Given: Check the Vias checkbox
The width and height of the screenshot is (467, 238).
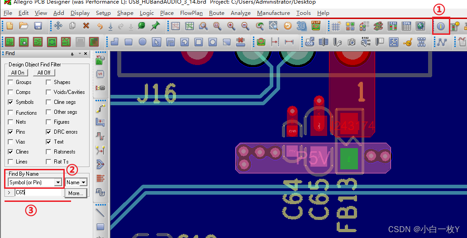Looking at the screenshot, I should click(x=11, y=142).
